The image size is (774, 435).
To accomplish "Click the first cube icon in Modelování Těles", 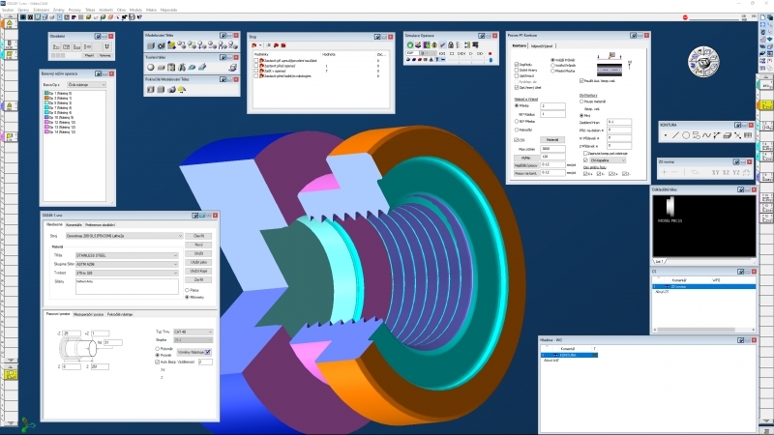I will (x=150, y=43).
